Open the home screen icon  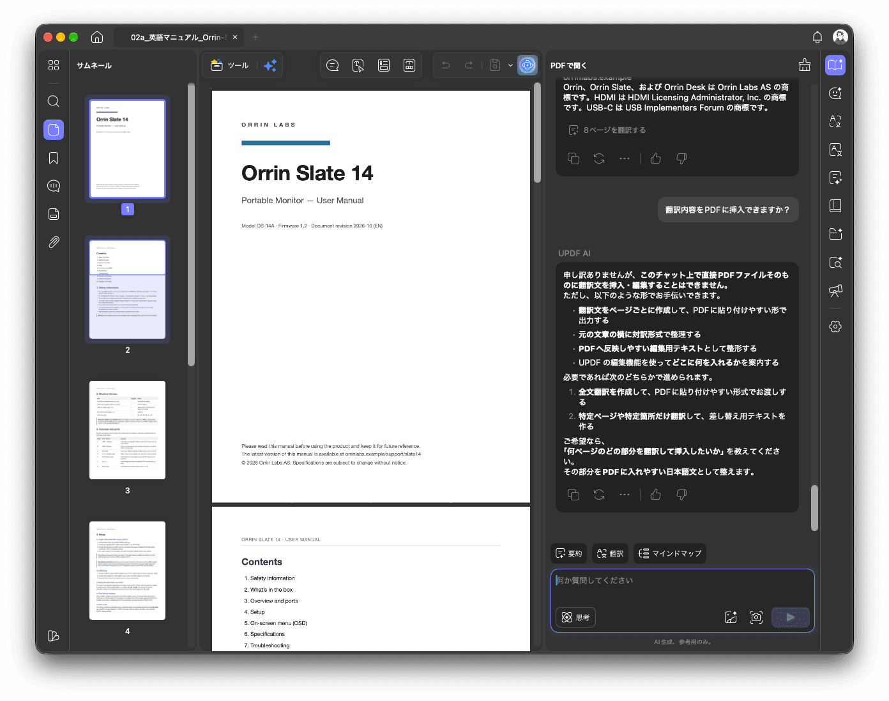click(x=97, y=37)
